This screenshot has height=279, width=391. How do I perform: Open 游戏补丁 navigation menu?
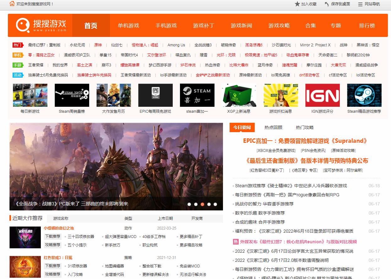pos(204,25)
